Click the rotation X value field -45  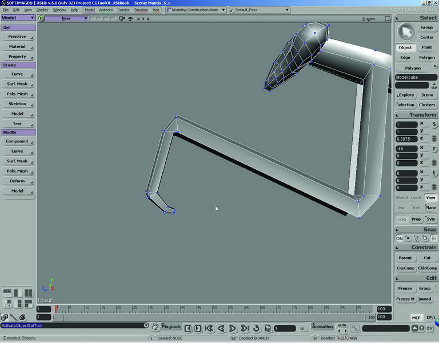tap(406, 149)
